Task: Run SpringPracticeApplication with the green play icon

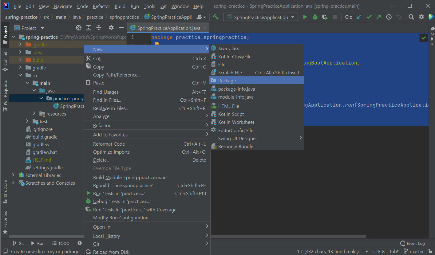Action: tap(305, 17)
